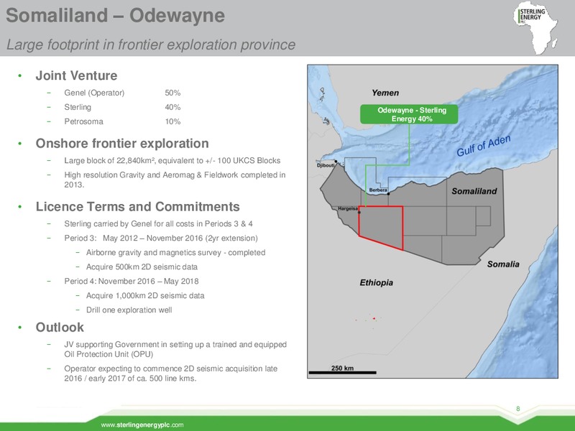Select the 'Large block of 22,840km²' bullet
This screenshot has width=575, height=431.
click(172, 160)
